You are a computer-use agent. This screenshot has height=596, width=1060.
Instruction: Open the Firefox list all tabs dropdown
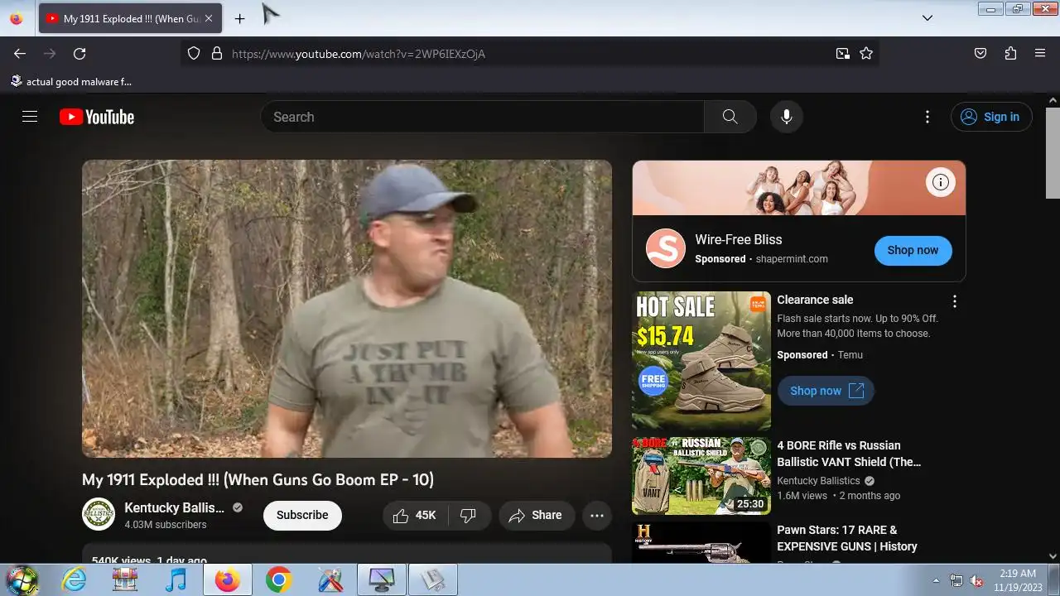click(x=927, y=18)
